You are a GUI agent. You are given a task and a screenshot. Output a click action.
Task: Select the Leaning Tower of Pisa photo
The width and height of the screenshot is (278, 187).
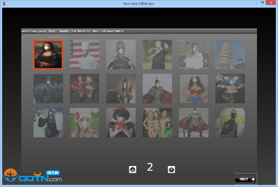point(230,54)
